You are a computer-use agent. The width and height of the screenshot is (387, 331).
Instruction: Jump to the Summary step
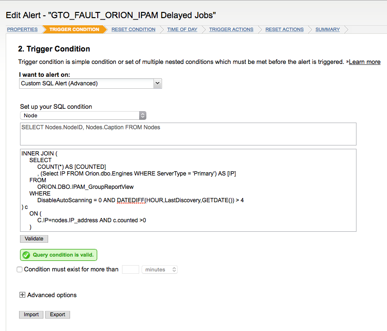(327, 30)
